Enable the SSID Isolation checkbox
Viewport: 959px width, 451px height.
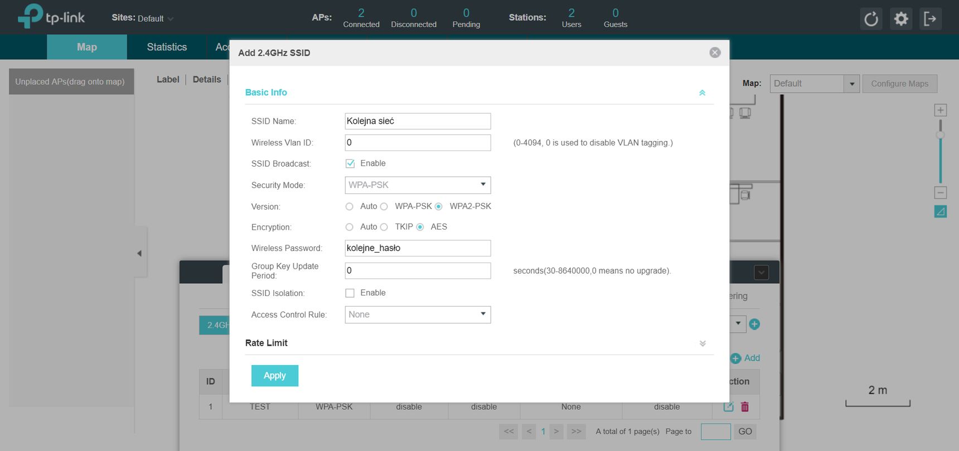coord(350,293)
